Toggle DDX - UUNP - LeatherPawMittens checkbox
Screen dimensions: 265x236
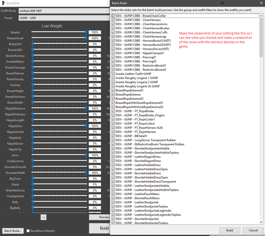tap(113, 194)
